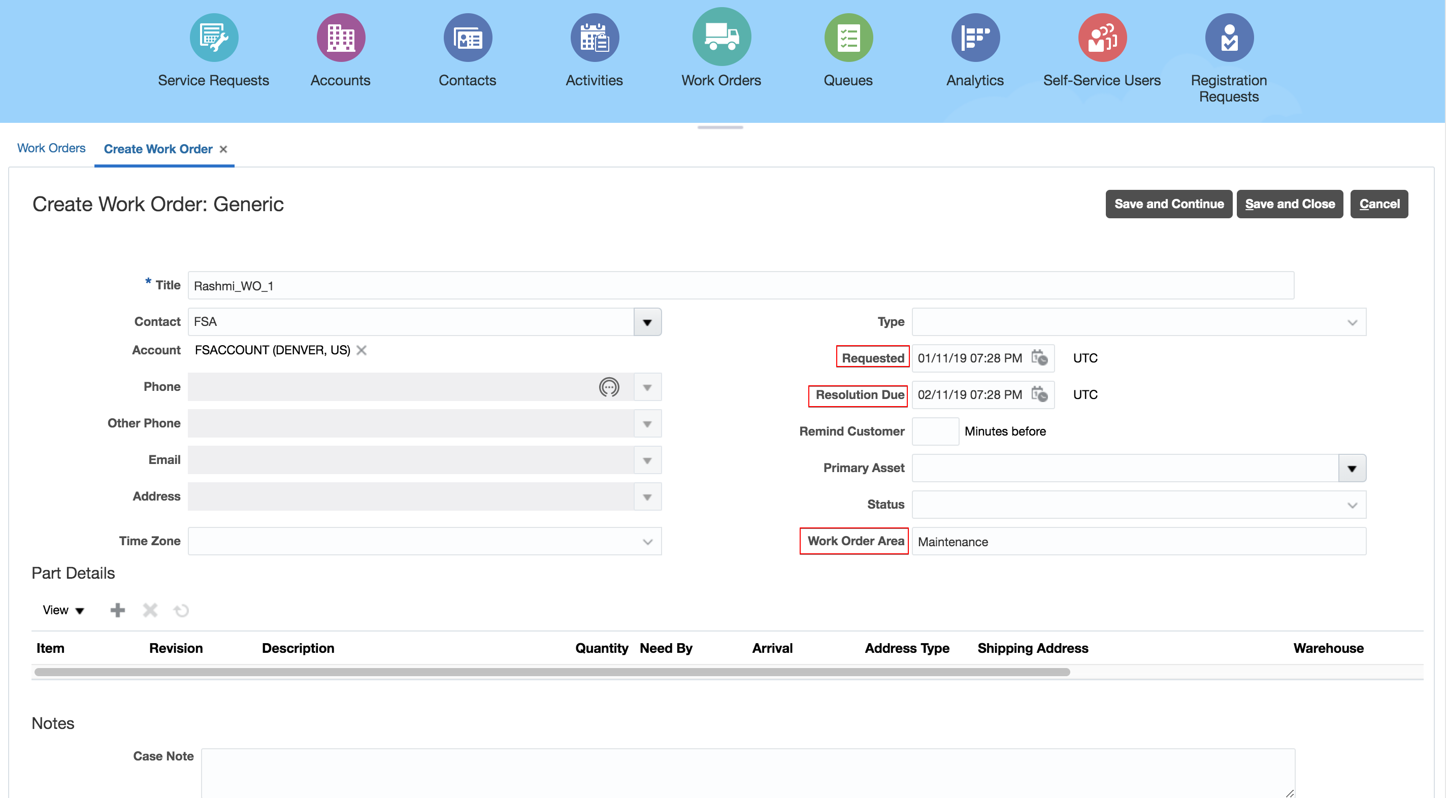Add a part row with plus icon
Viewport: 1446px width, 798px height.
[x=117, y=610]
